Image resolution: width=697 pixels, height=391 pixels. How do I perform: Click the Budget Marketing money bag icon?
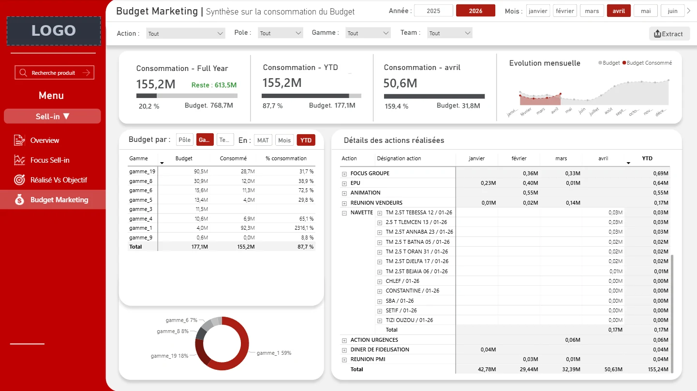coord(19,200)
